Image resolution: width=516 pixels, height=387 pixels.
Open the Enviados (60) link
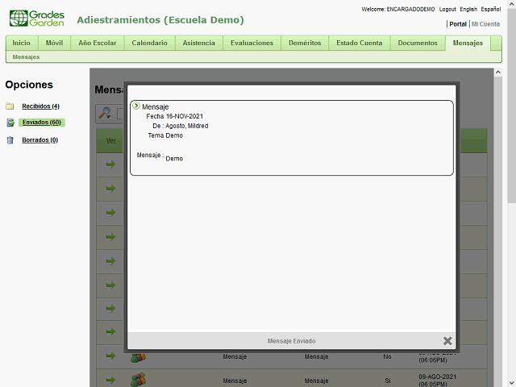pyautogui.click(x=41, y=123)
